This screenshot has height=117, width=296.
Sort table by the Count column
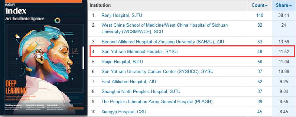point(260,5)
